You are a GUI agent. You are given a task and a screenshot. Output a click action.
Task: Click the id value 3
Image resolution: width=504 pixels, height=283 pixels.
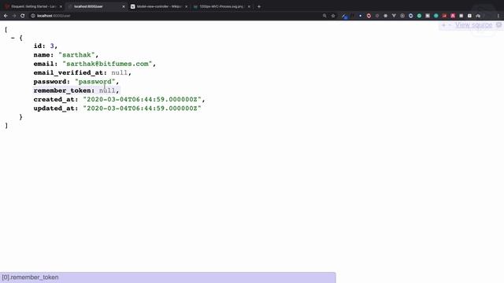(x=52, y=46)
